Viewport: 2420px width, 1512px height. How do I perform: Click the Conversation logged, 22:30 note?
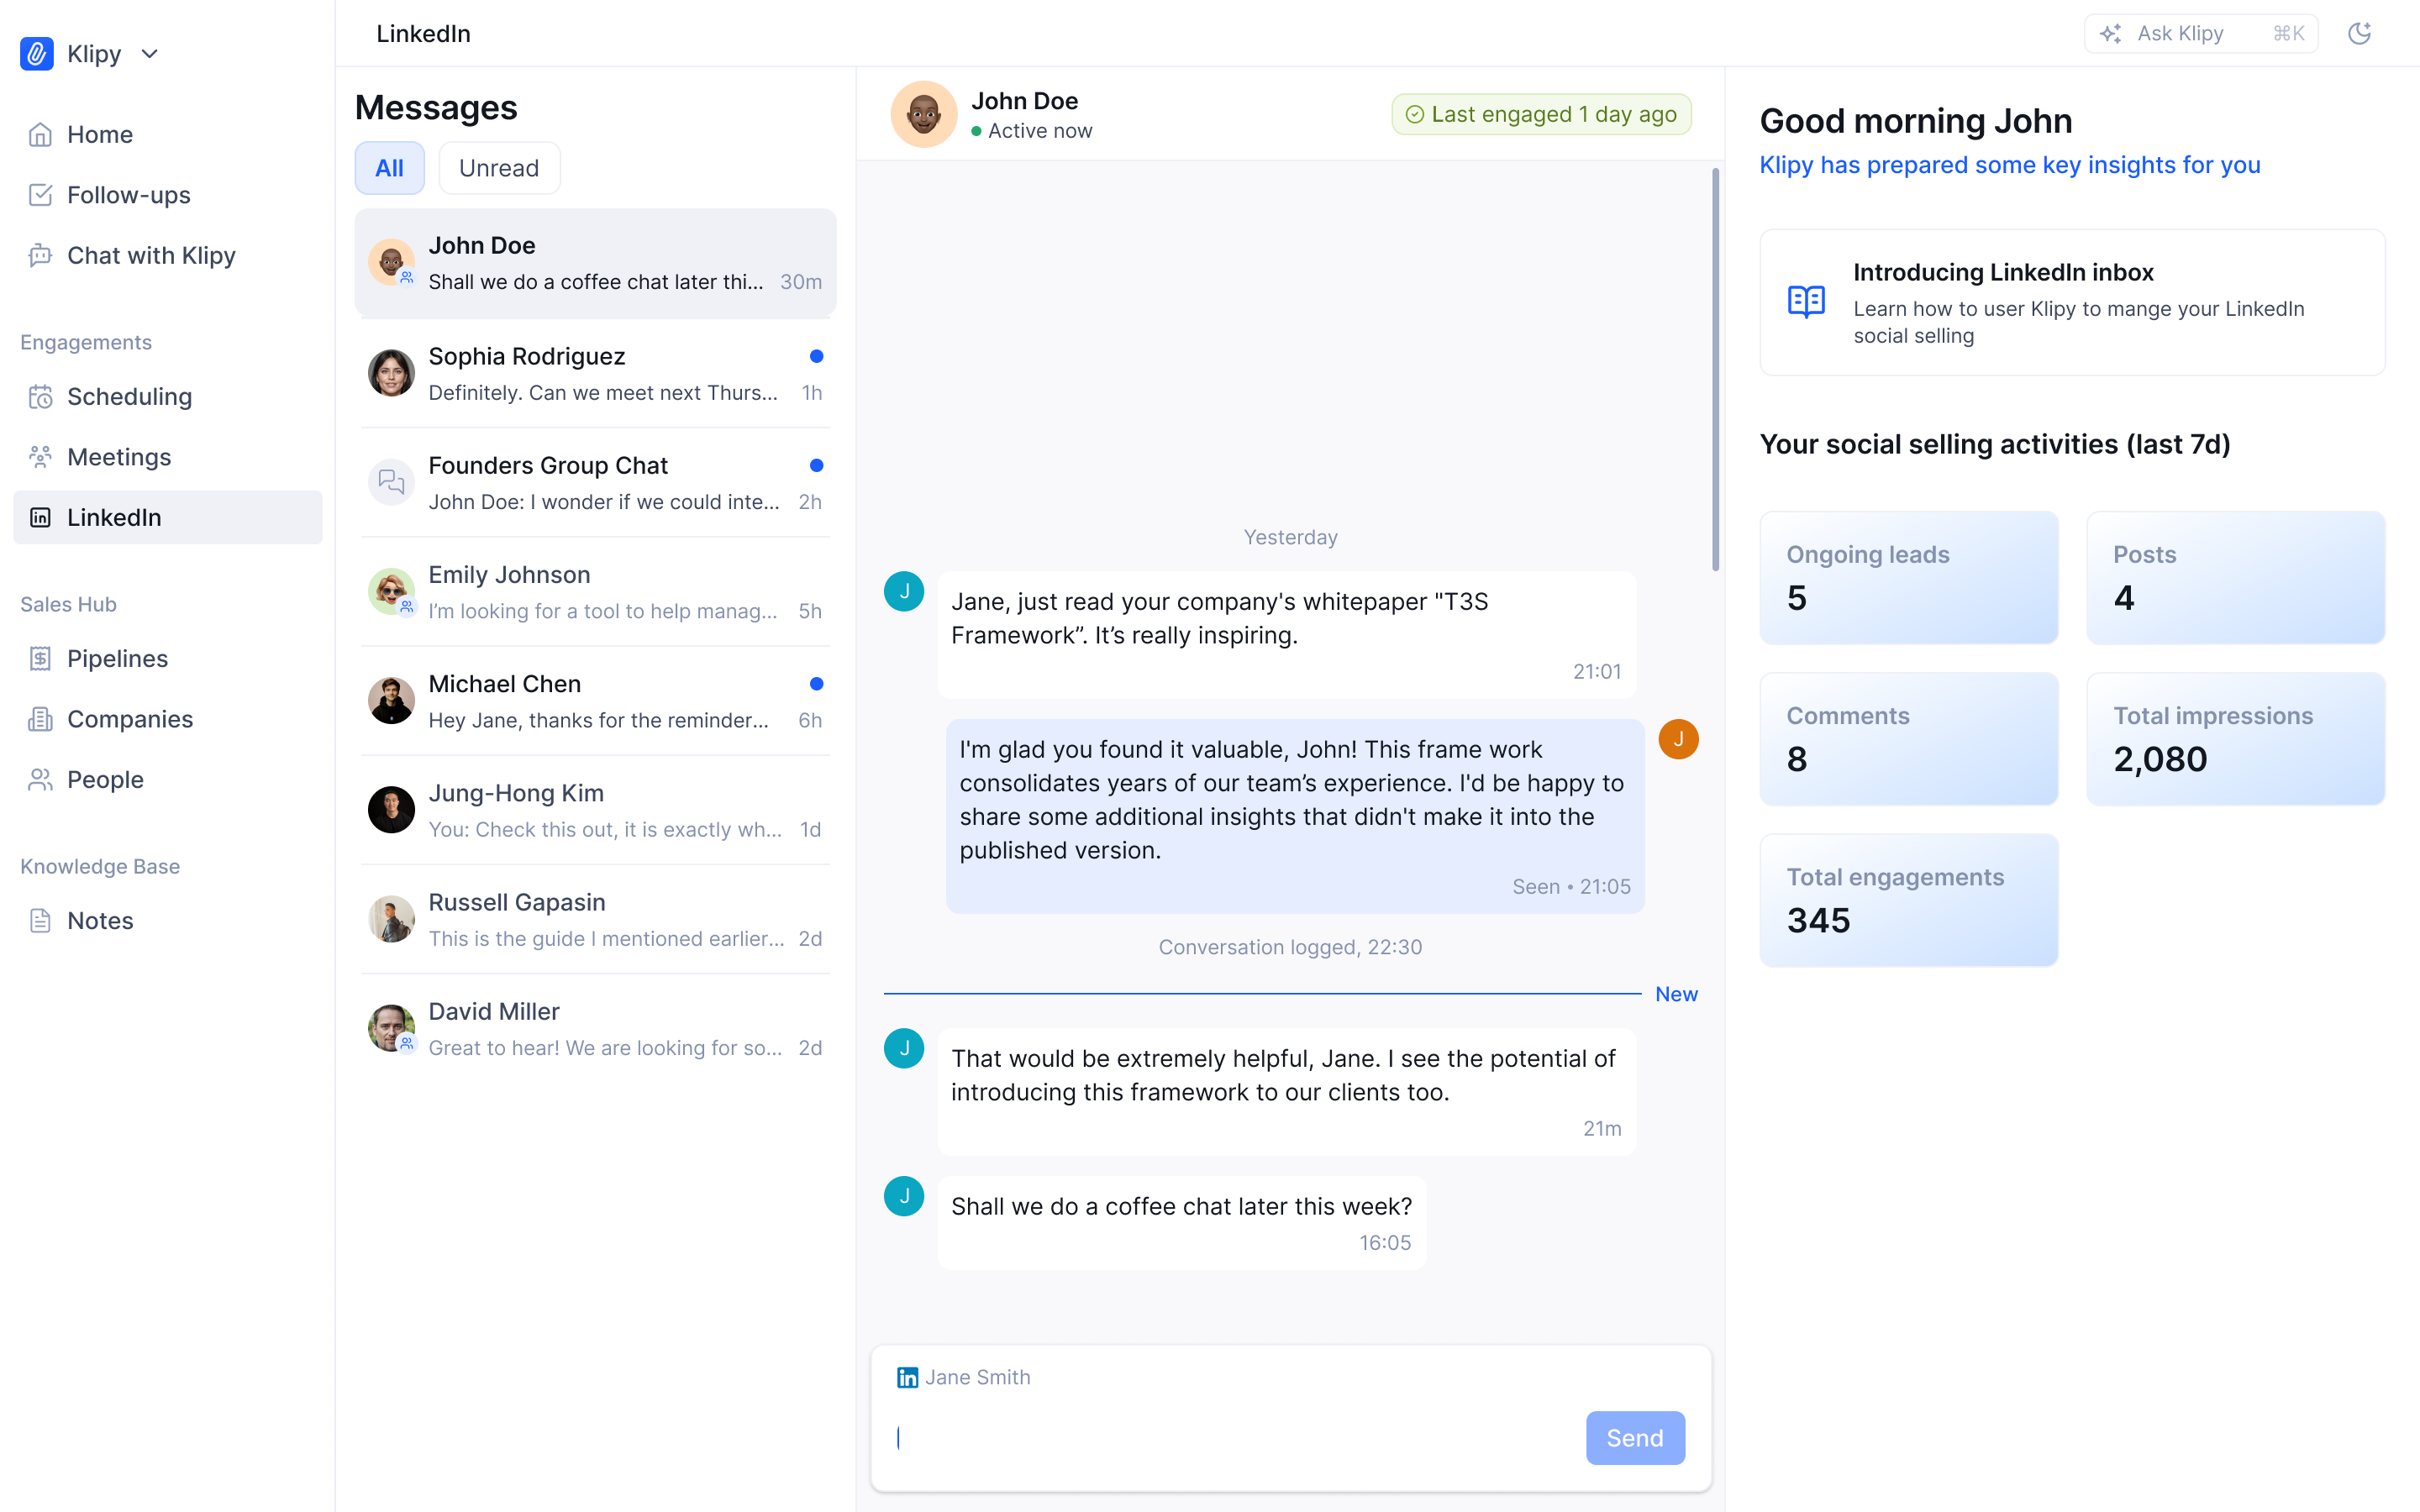(x=1290, y=947)
